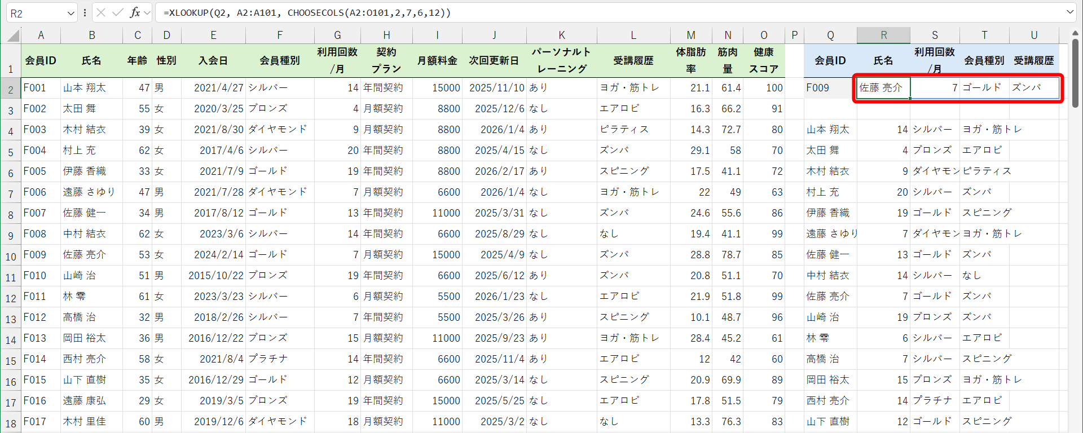Click cell B3 with 太田 舞

[91, 109]
